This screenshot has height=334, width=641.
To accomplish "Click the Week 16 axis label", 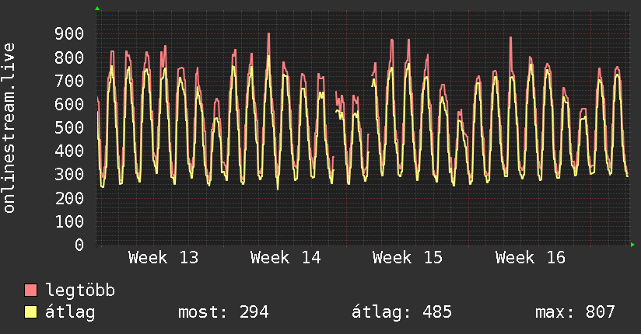I will pos(531,258).
